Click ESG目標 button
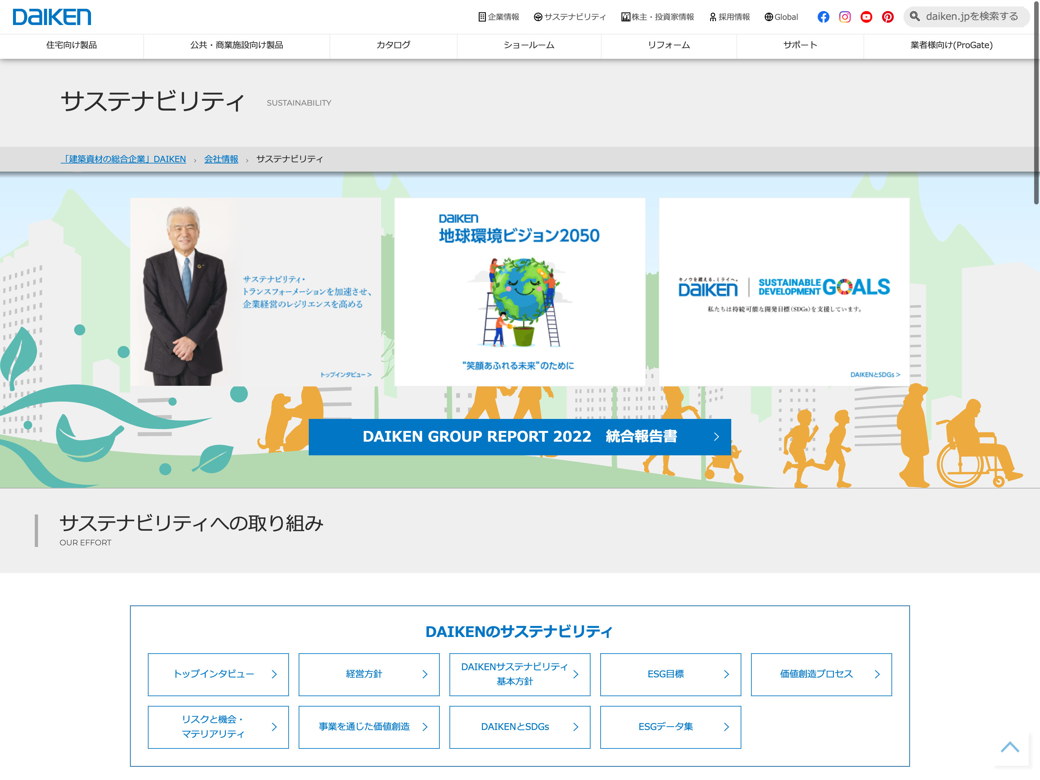1040x780 pixels. [670, 674]
